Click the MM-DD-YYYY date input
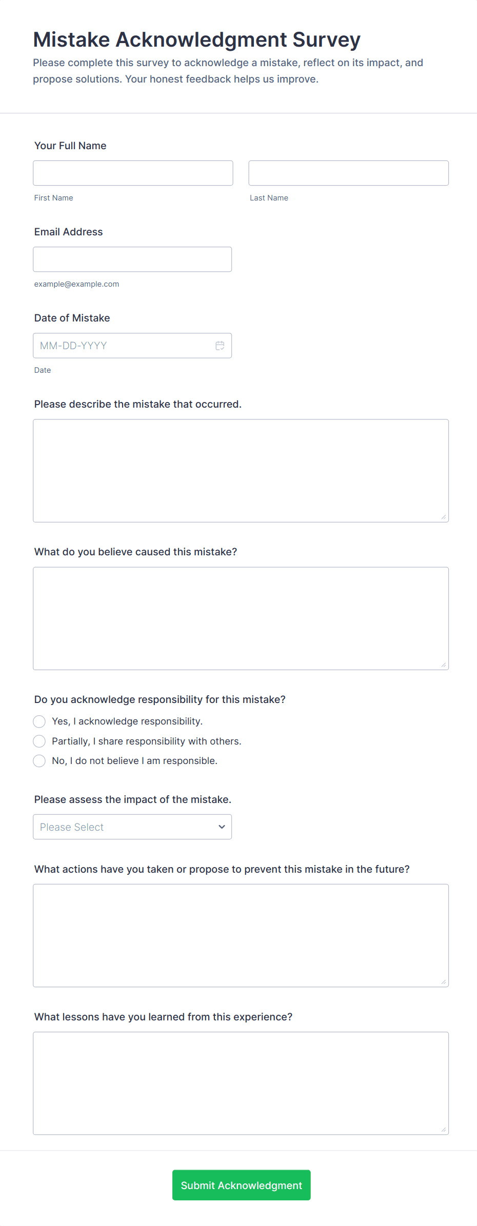Viewport: 477px width, 1226px height. [118, 345]
